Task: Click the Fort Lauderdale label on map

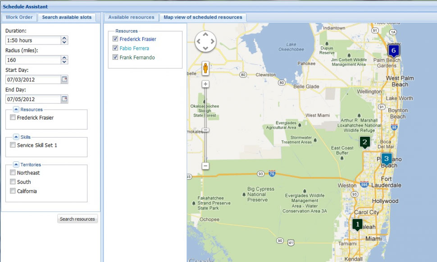Action: [x=387, y=182]
